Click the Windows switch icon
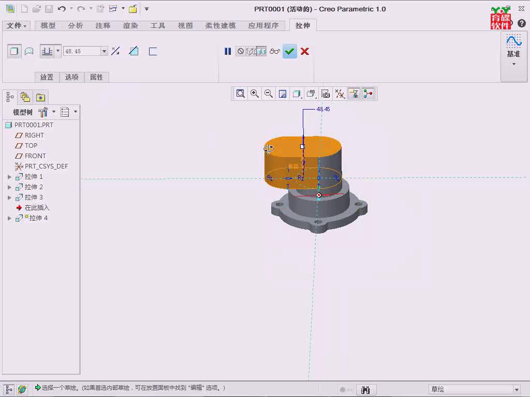The image size is (530, 397). coord(113,9)
